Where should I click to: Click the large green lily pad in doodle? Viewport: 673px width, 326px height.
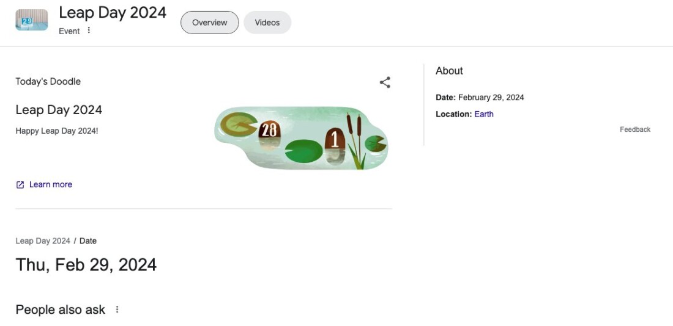(303, 151)
